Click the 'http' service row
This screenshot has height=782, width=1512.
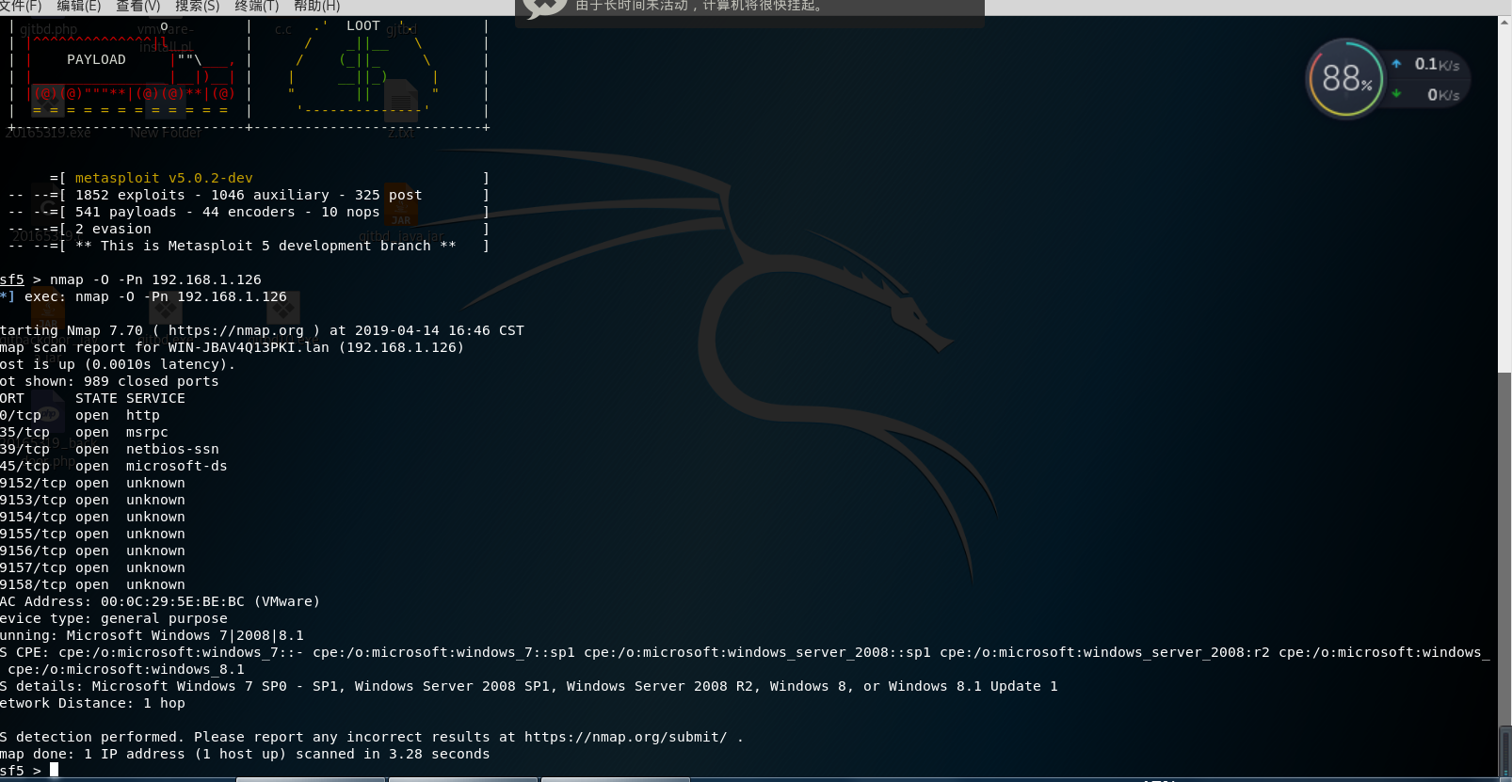80,415
